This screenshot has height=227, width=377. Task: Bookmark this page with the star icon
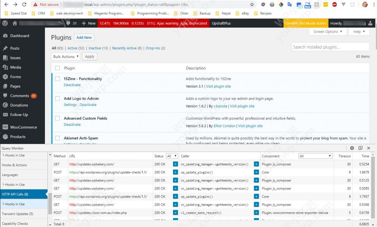(252, 4)
